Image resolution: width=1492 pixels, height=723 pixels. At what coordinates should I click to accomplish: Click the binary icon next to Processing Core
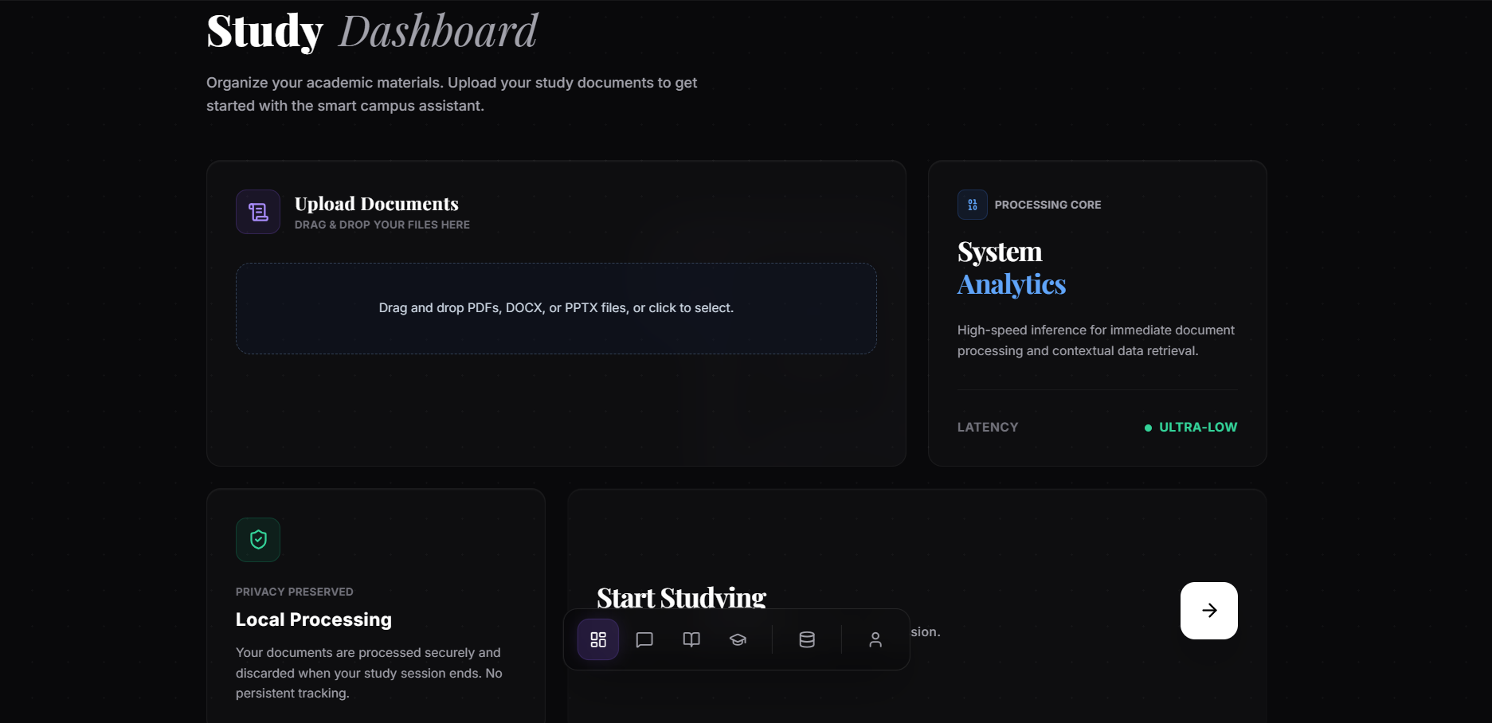tap(972, 205)
